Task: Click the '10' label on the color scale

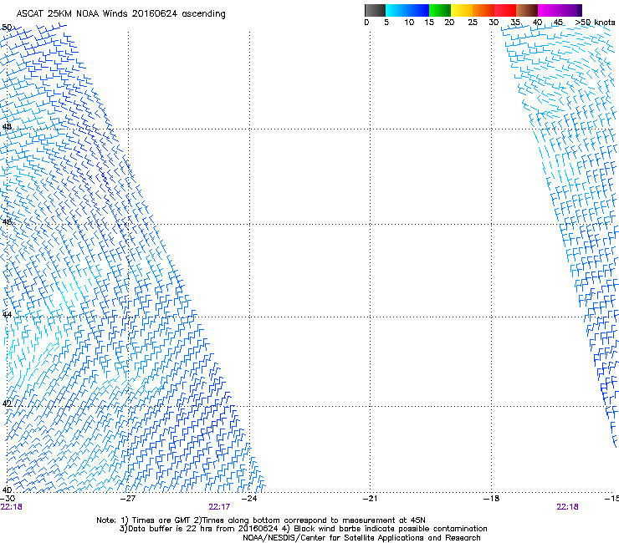Action: pyautogui.click(x=409, y=23)
